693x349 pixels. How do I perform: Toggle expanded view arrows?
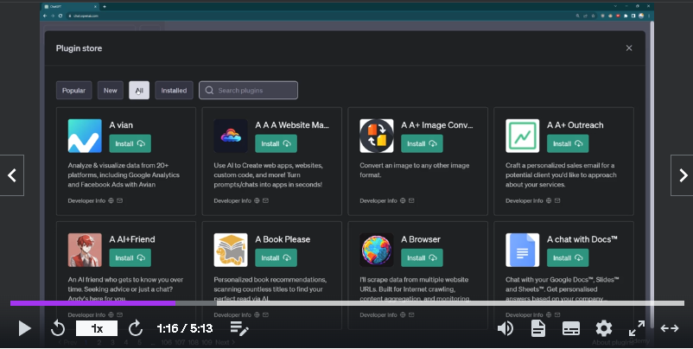670,328
